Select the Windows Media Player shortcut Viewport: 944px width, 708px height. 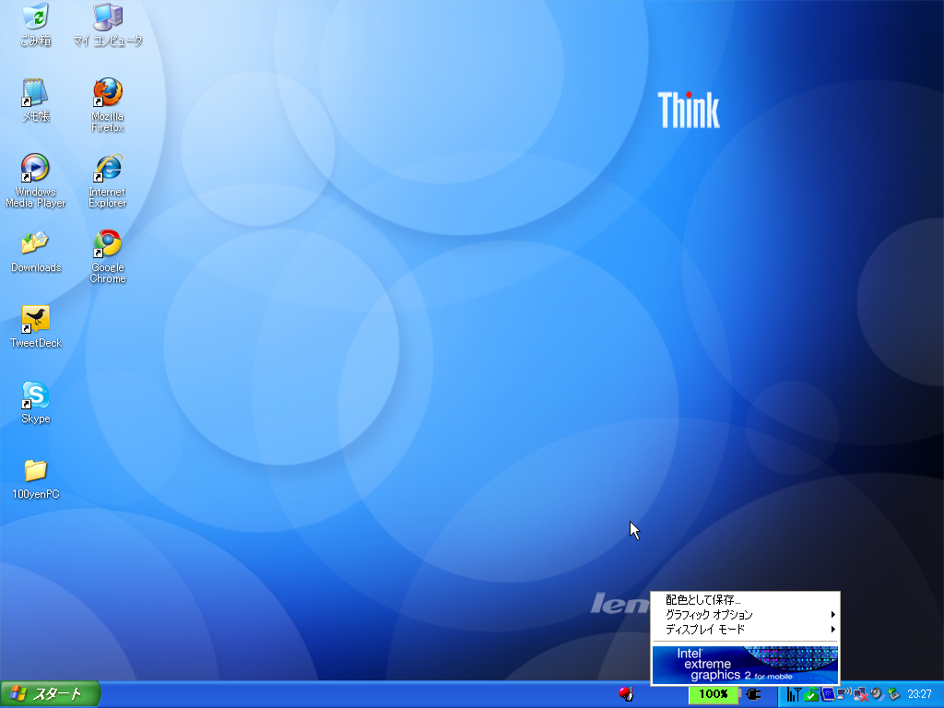pyautogui.click(x=36, y=182)
